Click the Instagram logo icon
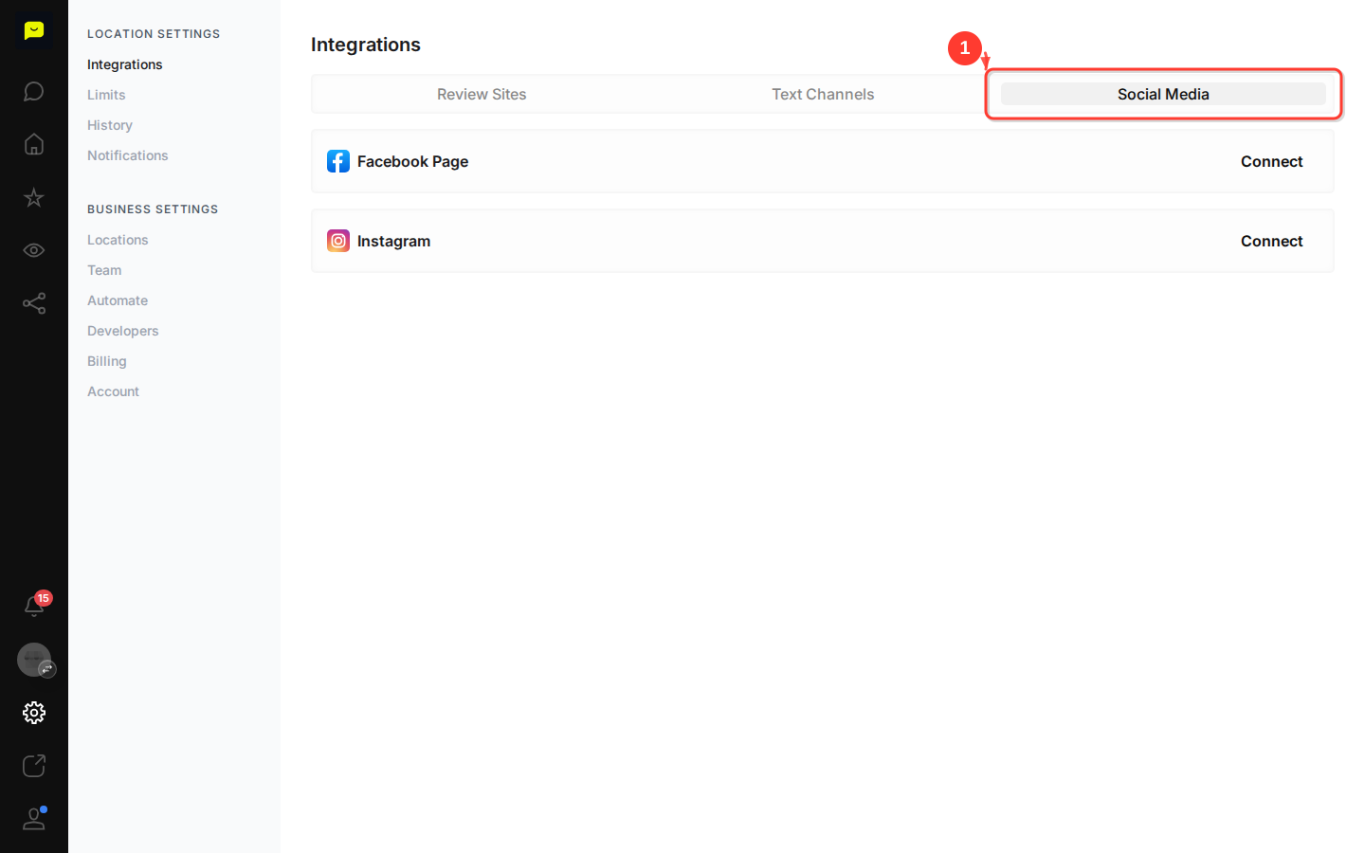This screenshot has height=853, width=1365. click(x=338, y=241)
